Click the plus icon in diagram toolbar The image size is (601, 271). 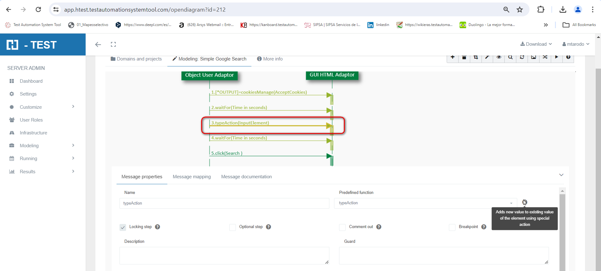(x=452, y=57)
